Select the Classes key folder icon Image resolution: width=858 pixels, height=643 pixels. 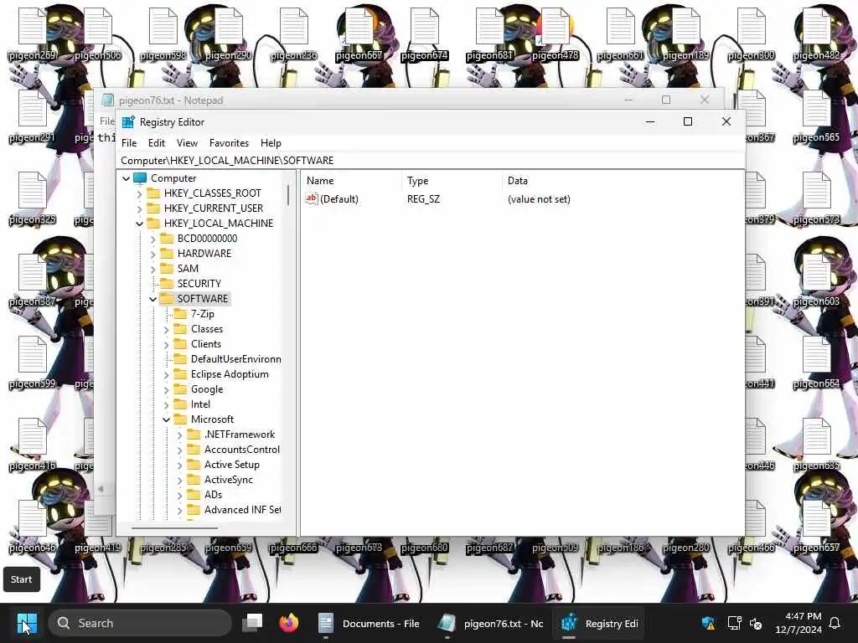pyautogui.click(x=180, y=329)
